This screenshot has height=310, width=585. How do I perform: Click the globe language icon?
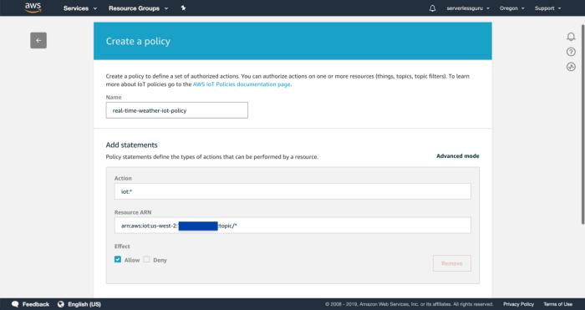coord(61,304)
